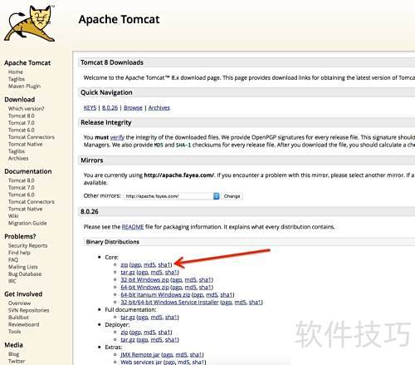
Task: Go to Home in the sidebar
Action: tap(16, 72)
